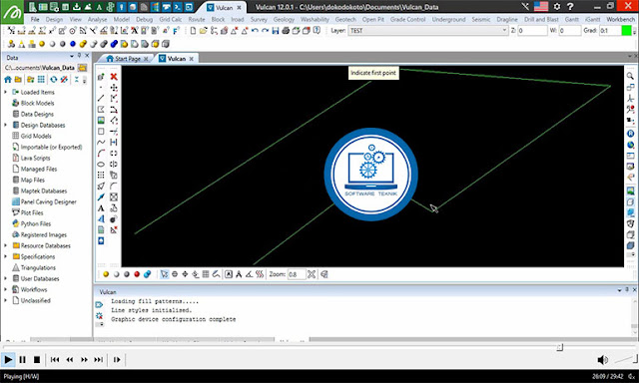Click the red sphere in bottom view toolbar

click(x=137, y=274)
